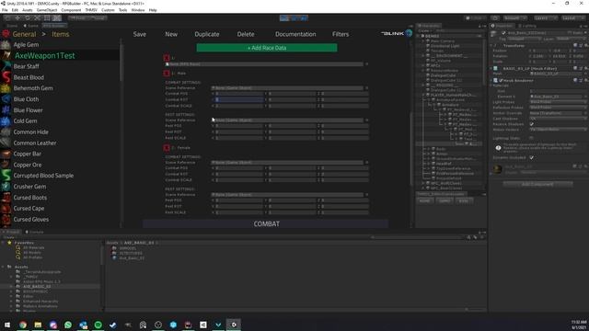
Task: Click Add Component in Inspector
Action: coord(537,184)
